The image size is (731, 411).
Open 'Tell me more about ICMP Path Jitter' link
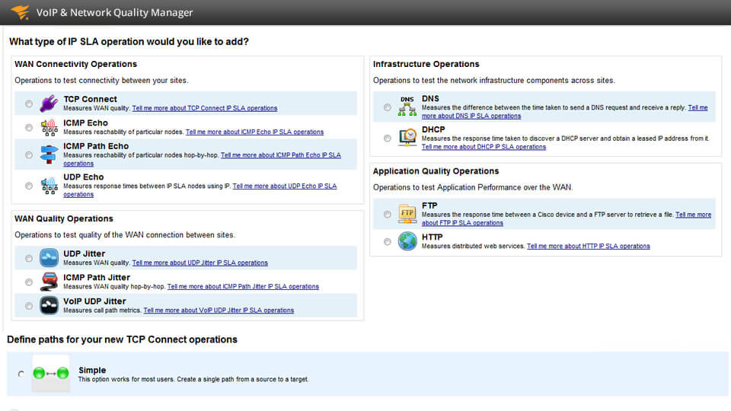click(x=243, y=287)
